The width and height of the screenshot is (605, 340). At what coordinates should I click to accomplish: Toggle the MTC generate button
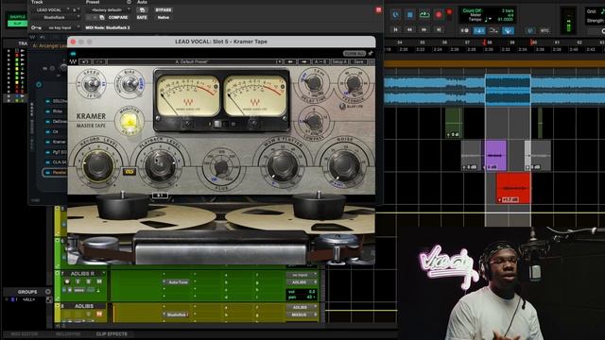[544, 30]
